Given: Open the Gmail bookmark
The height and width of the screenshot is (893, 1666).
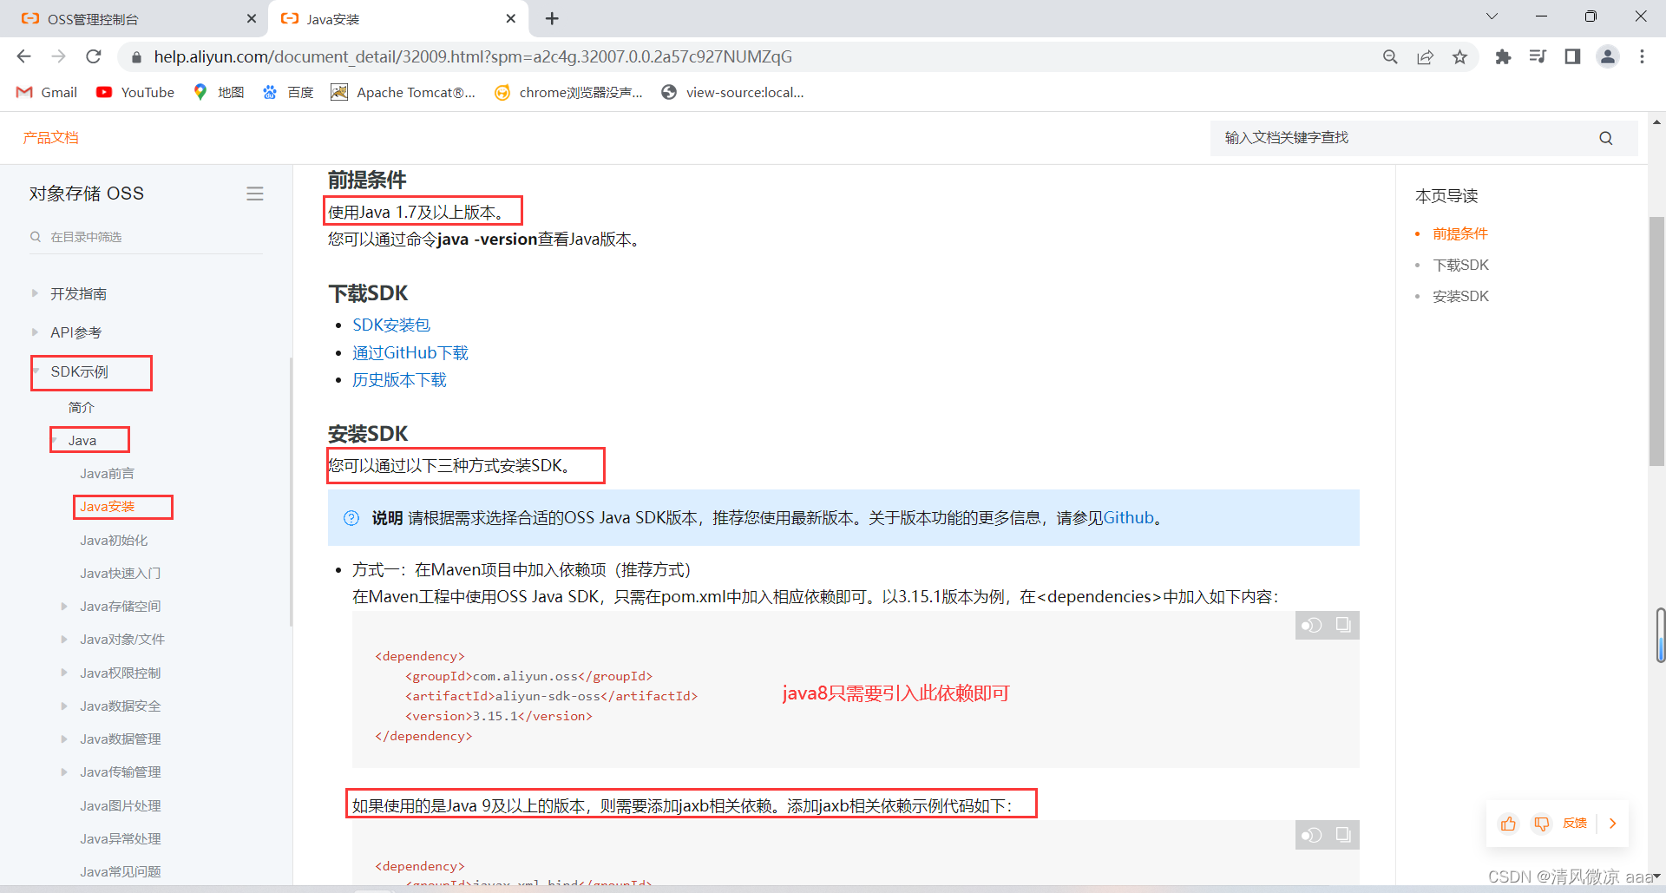Looking at the screenshot, I should [47, 92].
